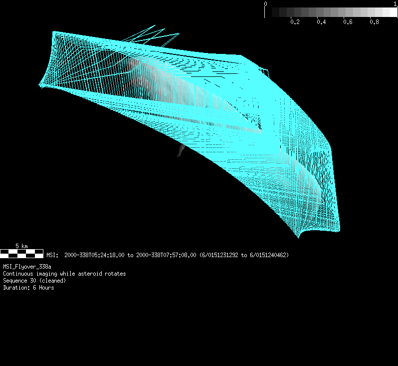Screen dimensions: 398x366
Task: Click the 0.4 tick label on colorbar
Action: point(321,22)
